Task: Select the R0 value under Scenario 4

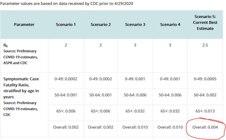Action: (x=170, y=45)
